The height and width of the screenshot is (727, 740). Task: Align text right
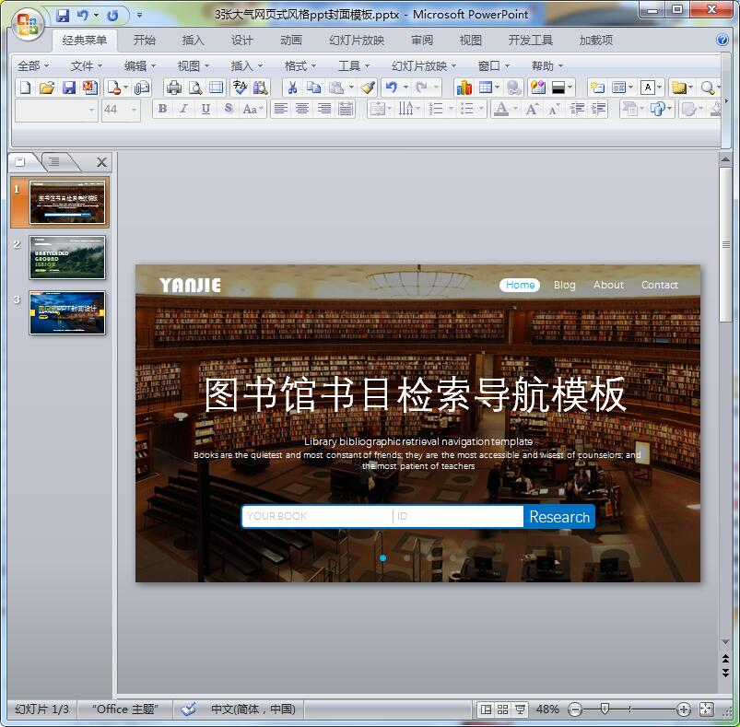[323, 109]
